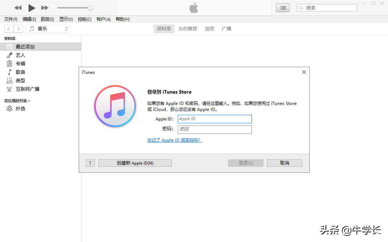
Task: Collapse the 音乐播放列表 section
Action: point(17,101)
